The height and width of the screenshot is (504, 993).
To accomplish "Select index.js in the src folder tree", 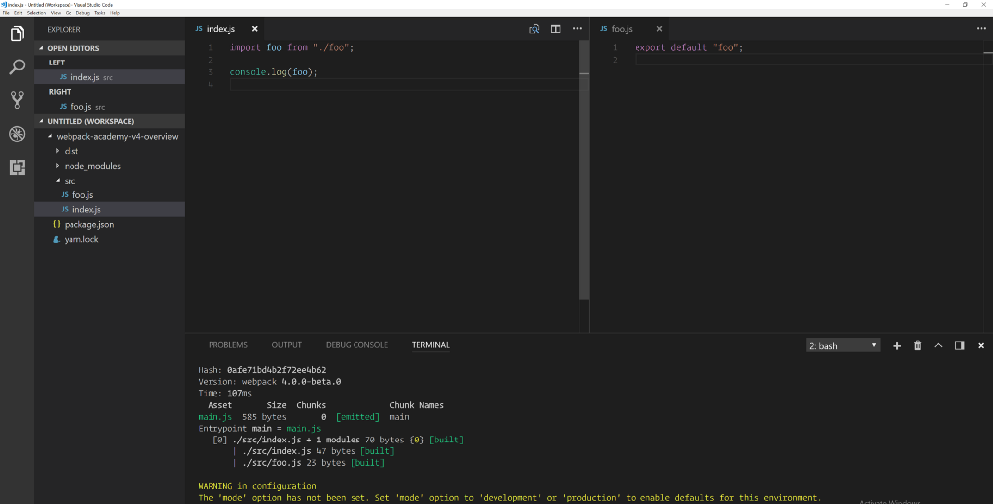I will 109,209.
